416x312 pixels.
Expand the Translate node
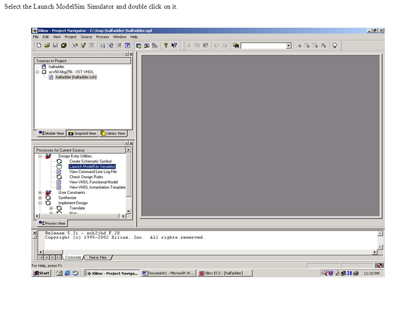(x=51, y=208)
